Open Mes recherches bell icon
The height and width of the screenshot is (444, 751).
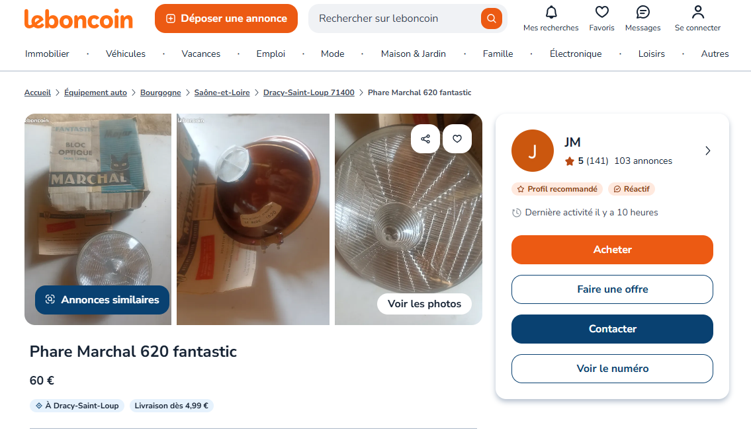(551, 13)
